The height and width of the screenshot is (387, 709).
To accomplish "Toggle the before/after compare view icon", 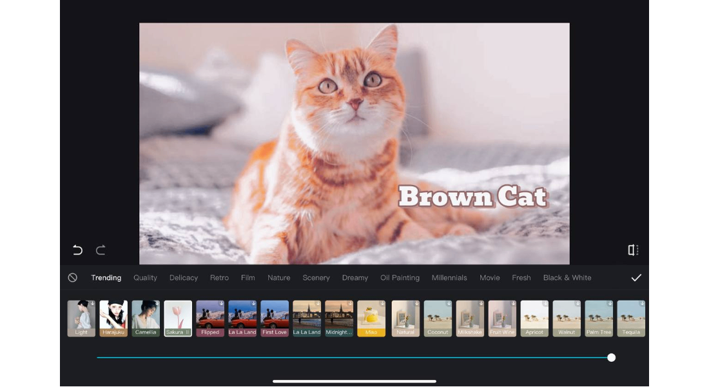I will point(633,250).
